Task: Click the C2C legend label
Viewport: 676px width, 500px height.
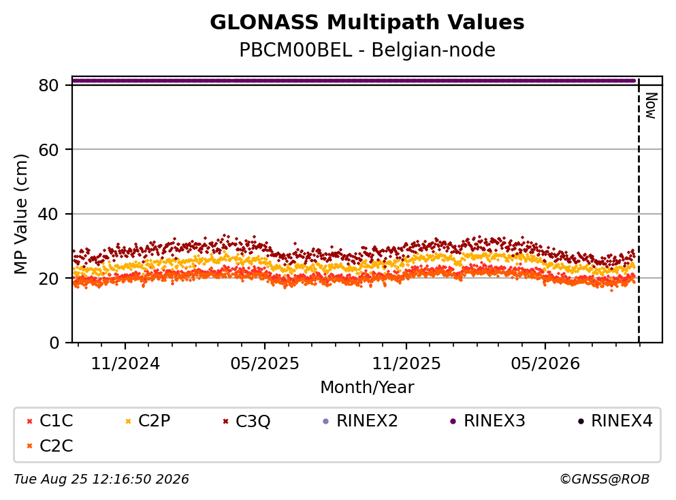Action: click(x=56, y=446)
